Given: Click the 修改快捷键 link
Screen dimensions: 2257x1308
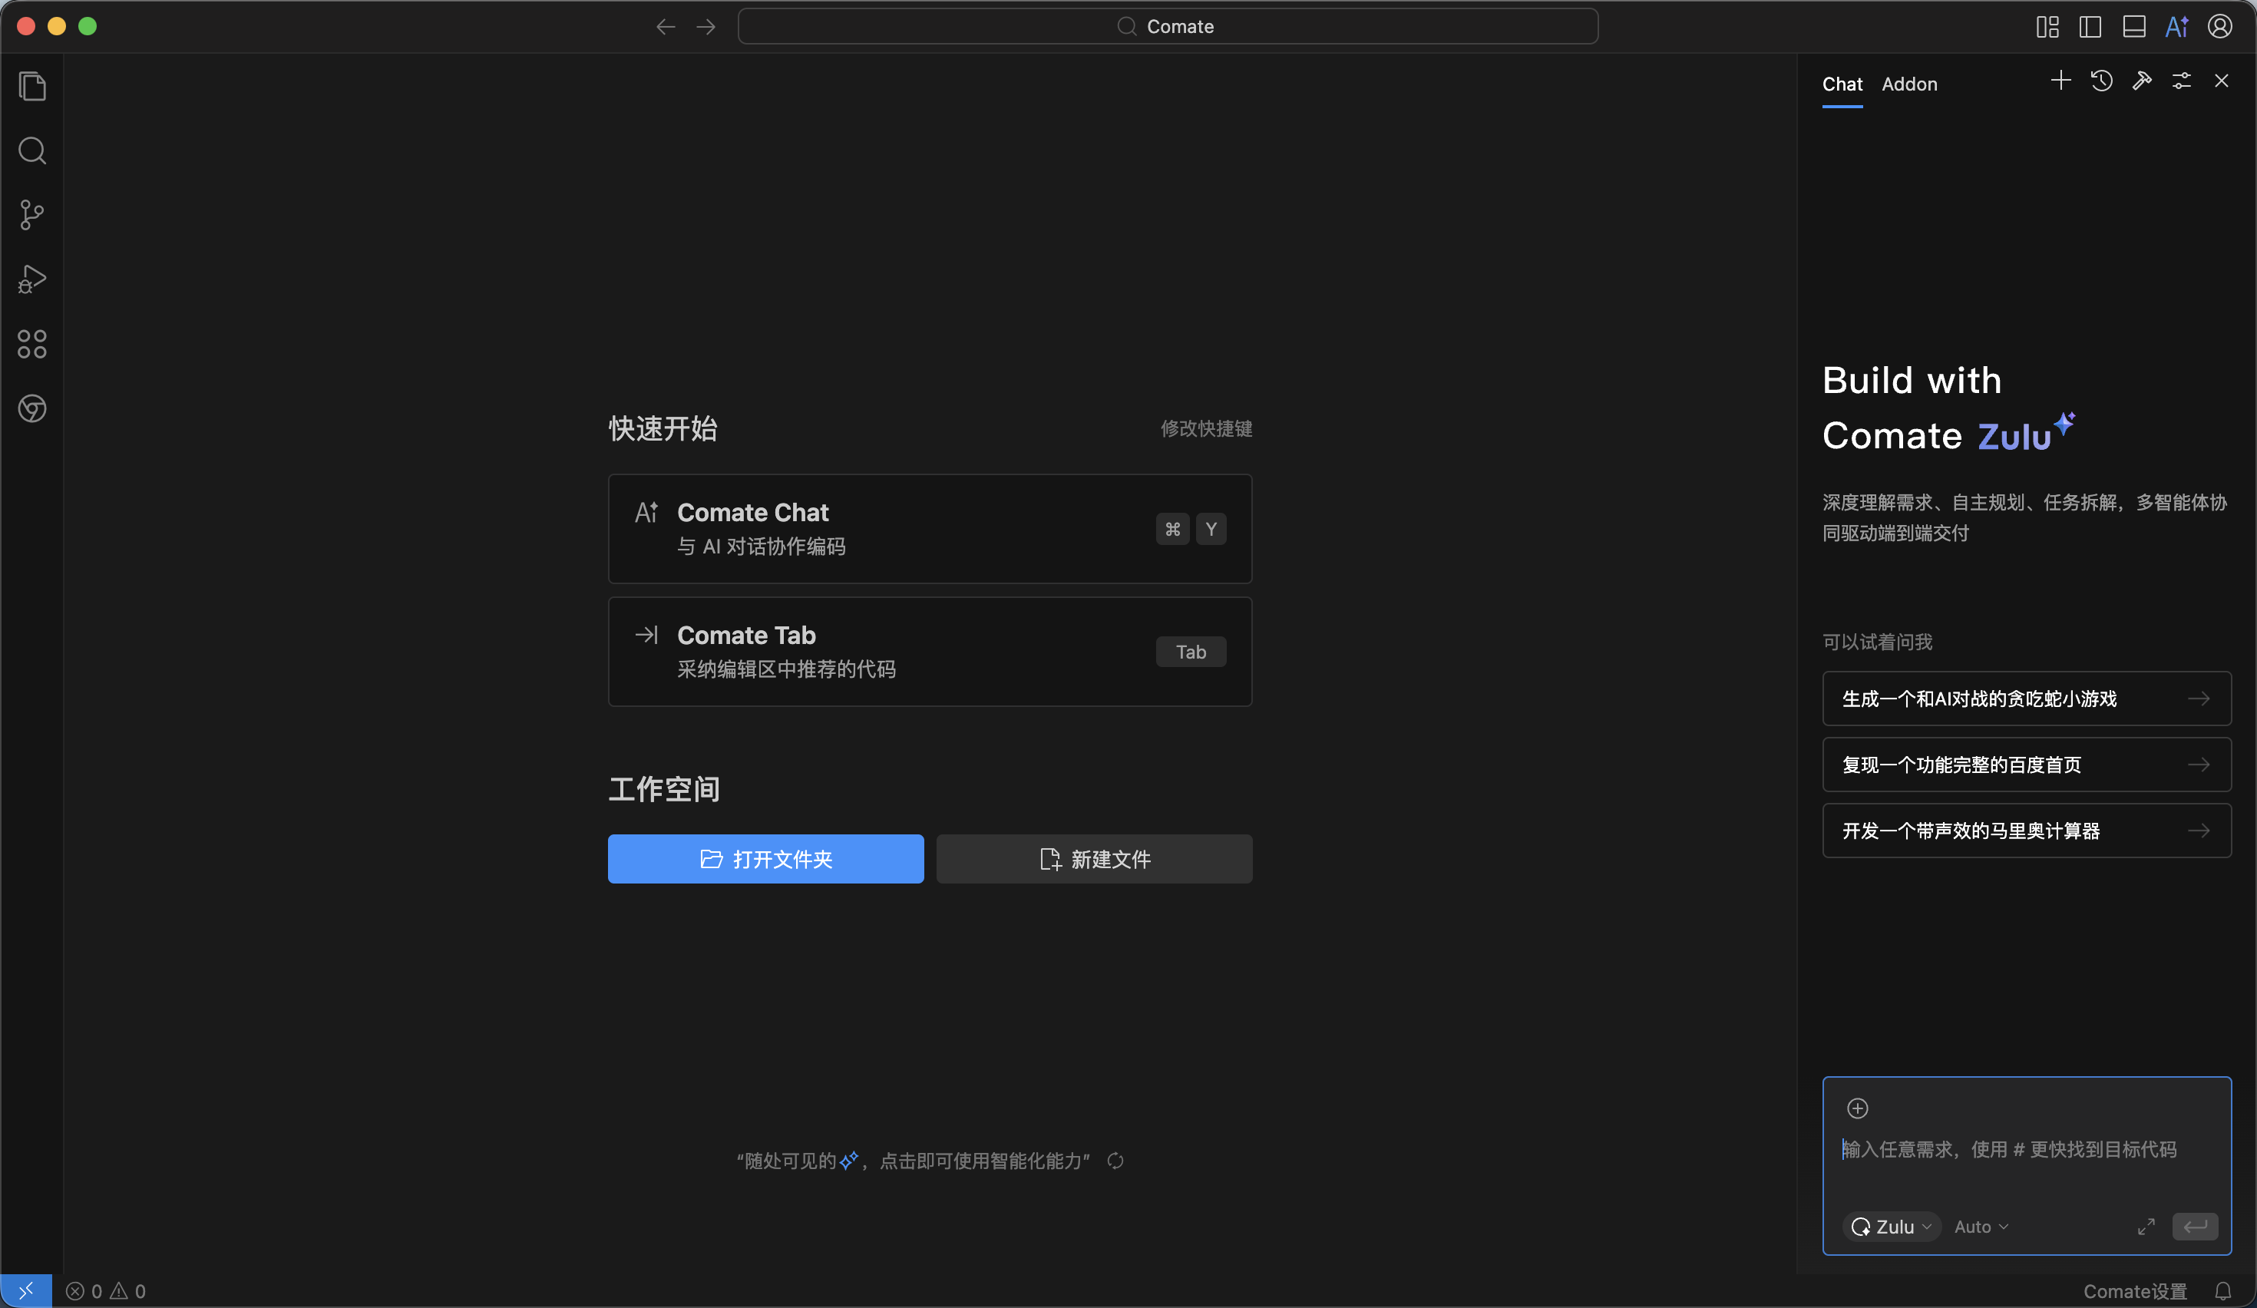Looking at the screenshot, I should pyautogui.click(x=1205, y=429).
